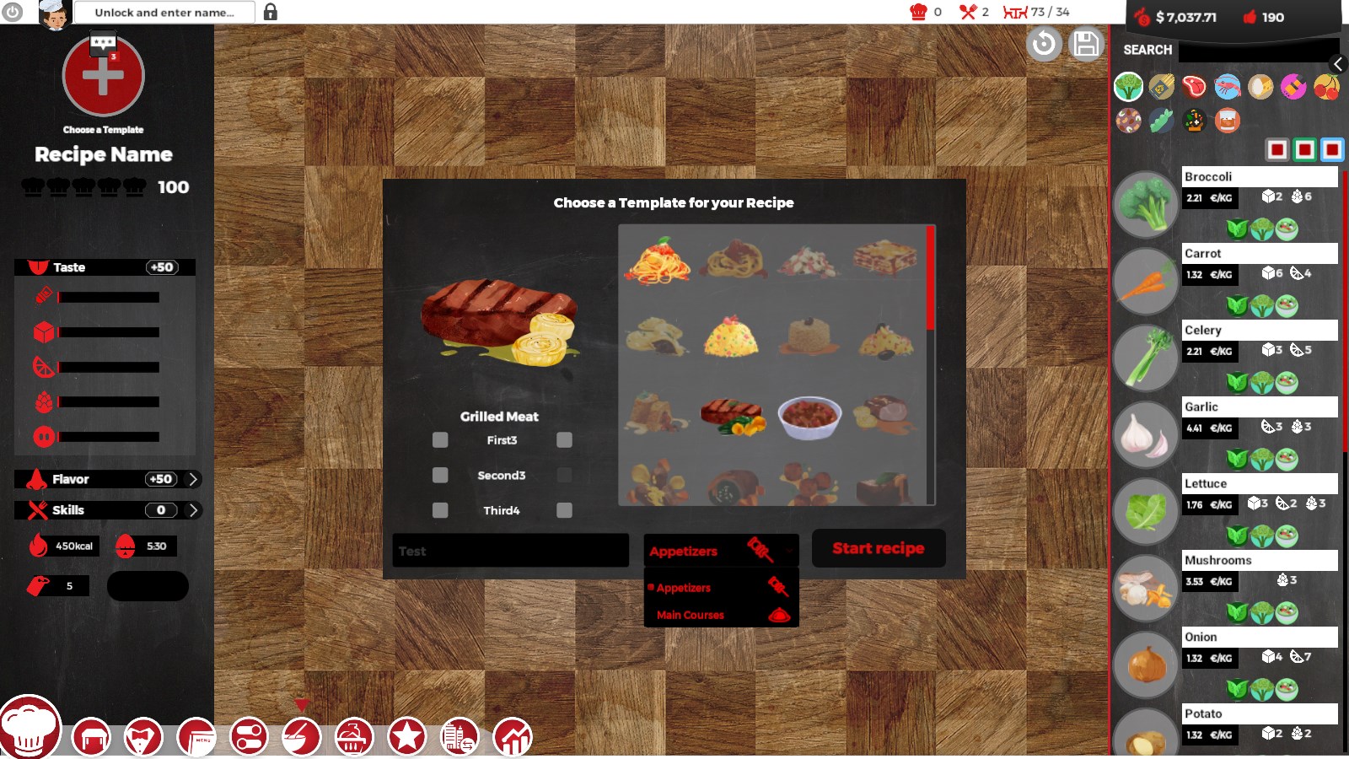
Task: Open the statistics chart icon in bottom bar
Action: (513, 738)
